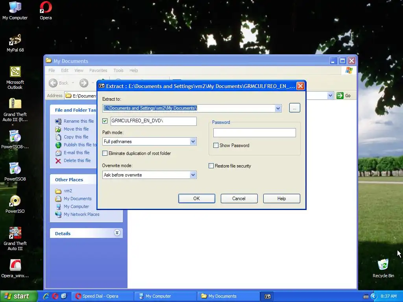Select the PowerISO disc shortcut icon
This screenshot has width=403, height=302.
coord(15,204)
